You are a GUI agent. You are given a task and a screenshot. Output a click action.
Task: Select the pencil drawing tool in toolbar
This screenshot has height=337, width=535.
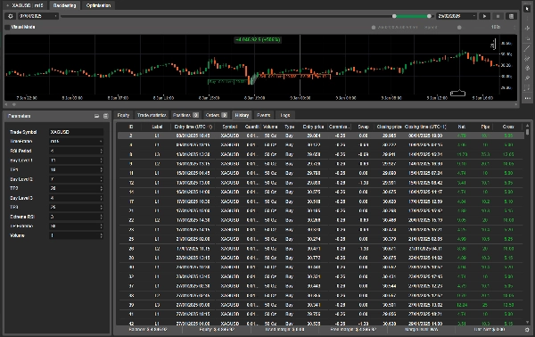pyautogui.click(x=528, y=78)
